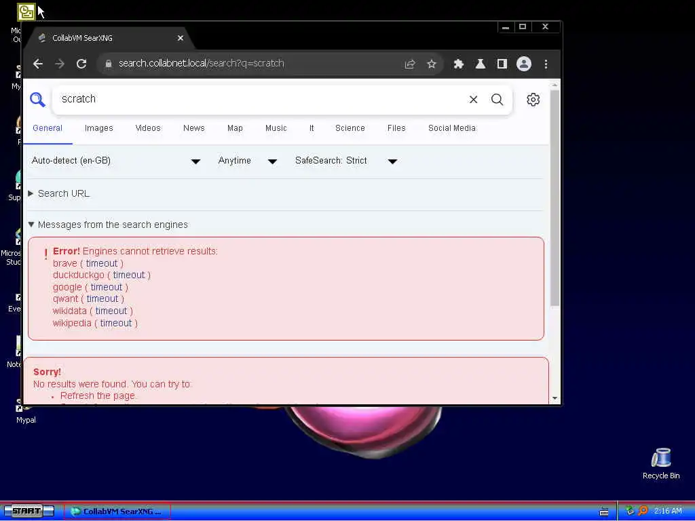The width and height of the screenshot is (695, 521).
Task: Expand the Search URL section
Action: pyautogui.click(x=59, y=193)
